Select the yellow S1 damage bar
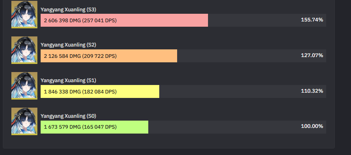The height and width of the screenshot is (155, 351). 100,91
